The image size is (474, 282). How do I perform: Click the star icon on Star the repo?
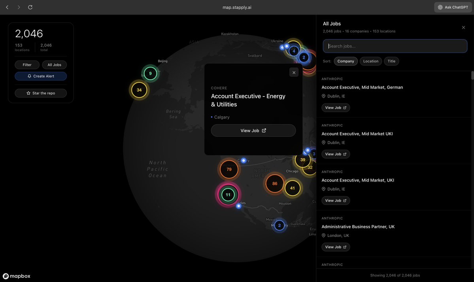pos(28,93)
